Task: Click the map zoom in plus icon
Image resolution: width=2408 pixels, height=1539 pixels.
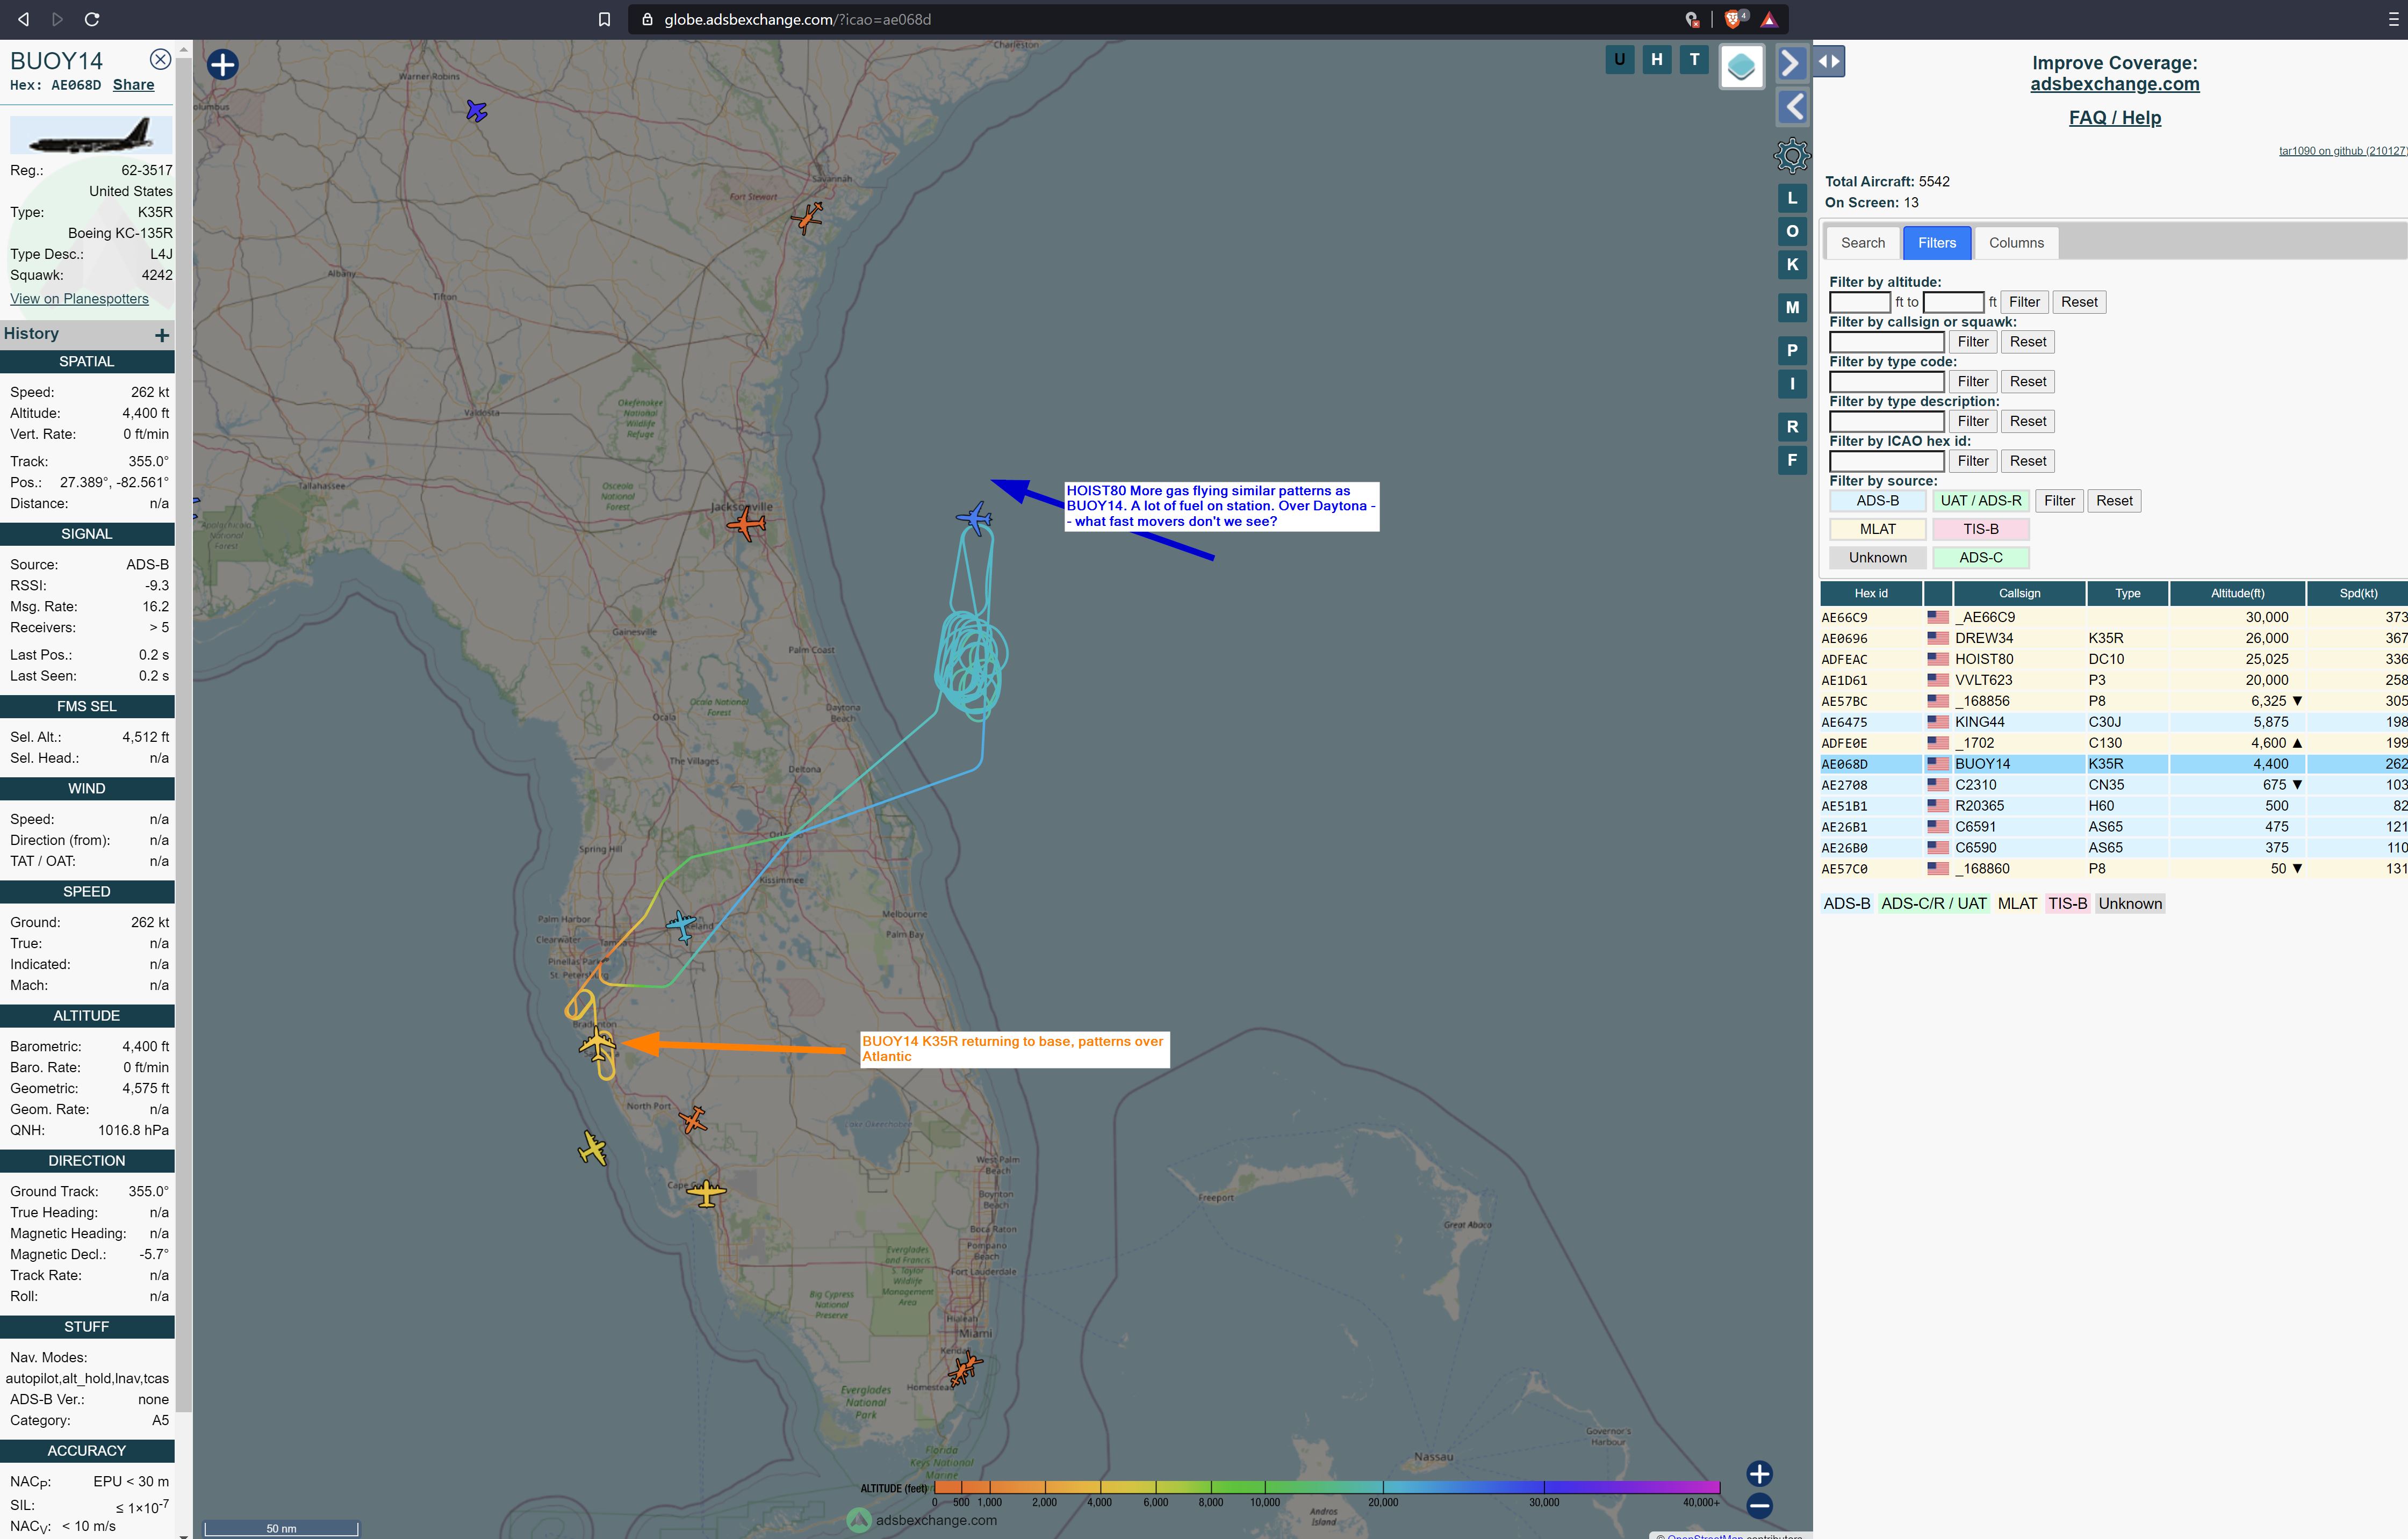Action: click(1759, 1473)
